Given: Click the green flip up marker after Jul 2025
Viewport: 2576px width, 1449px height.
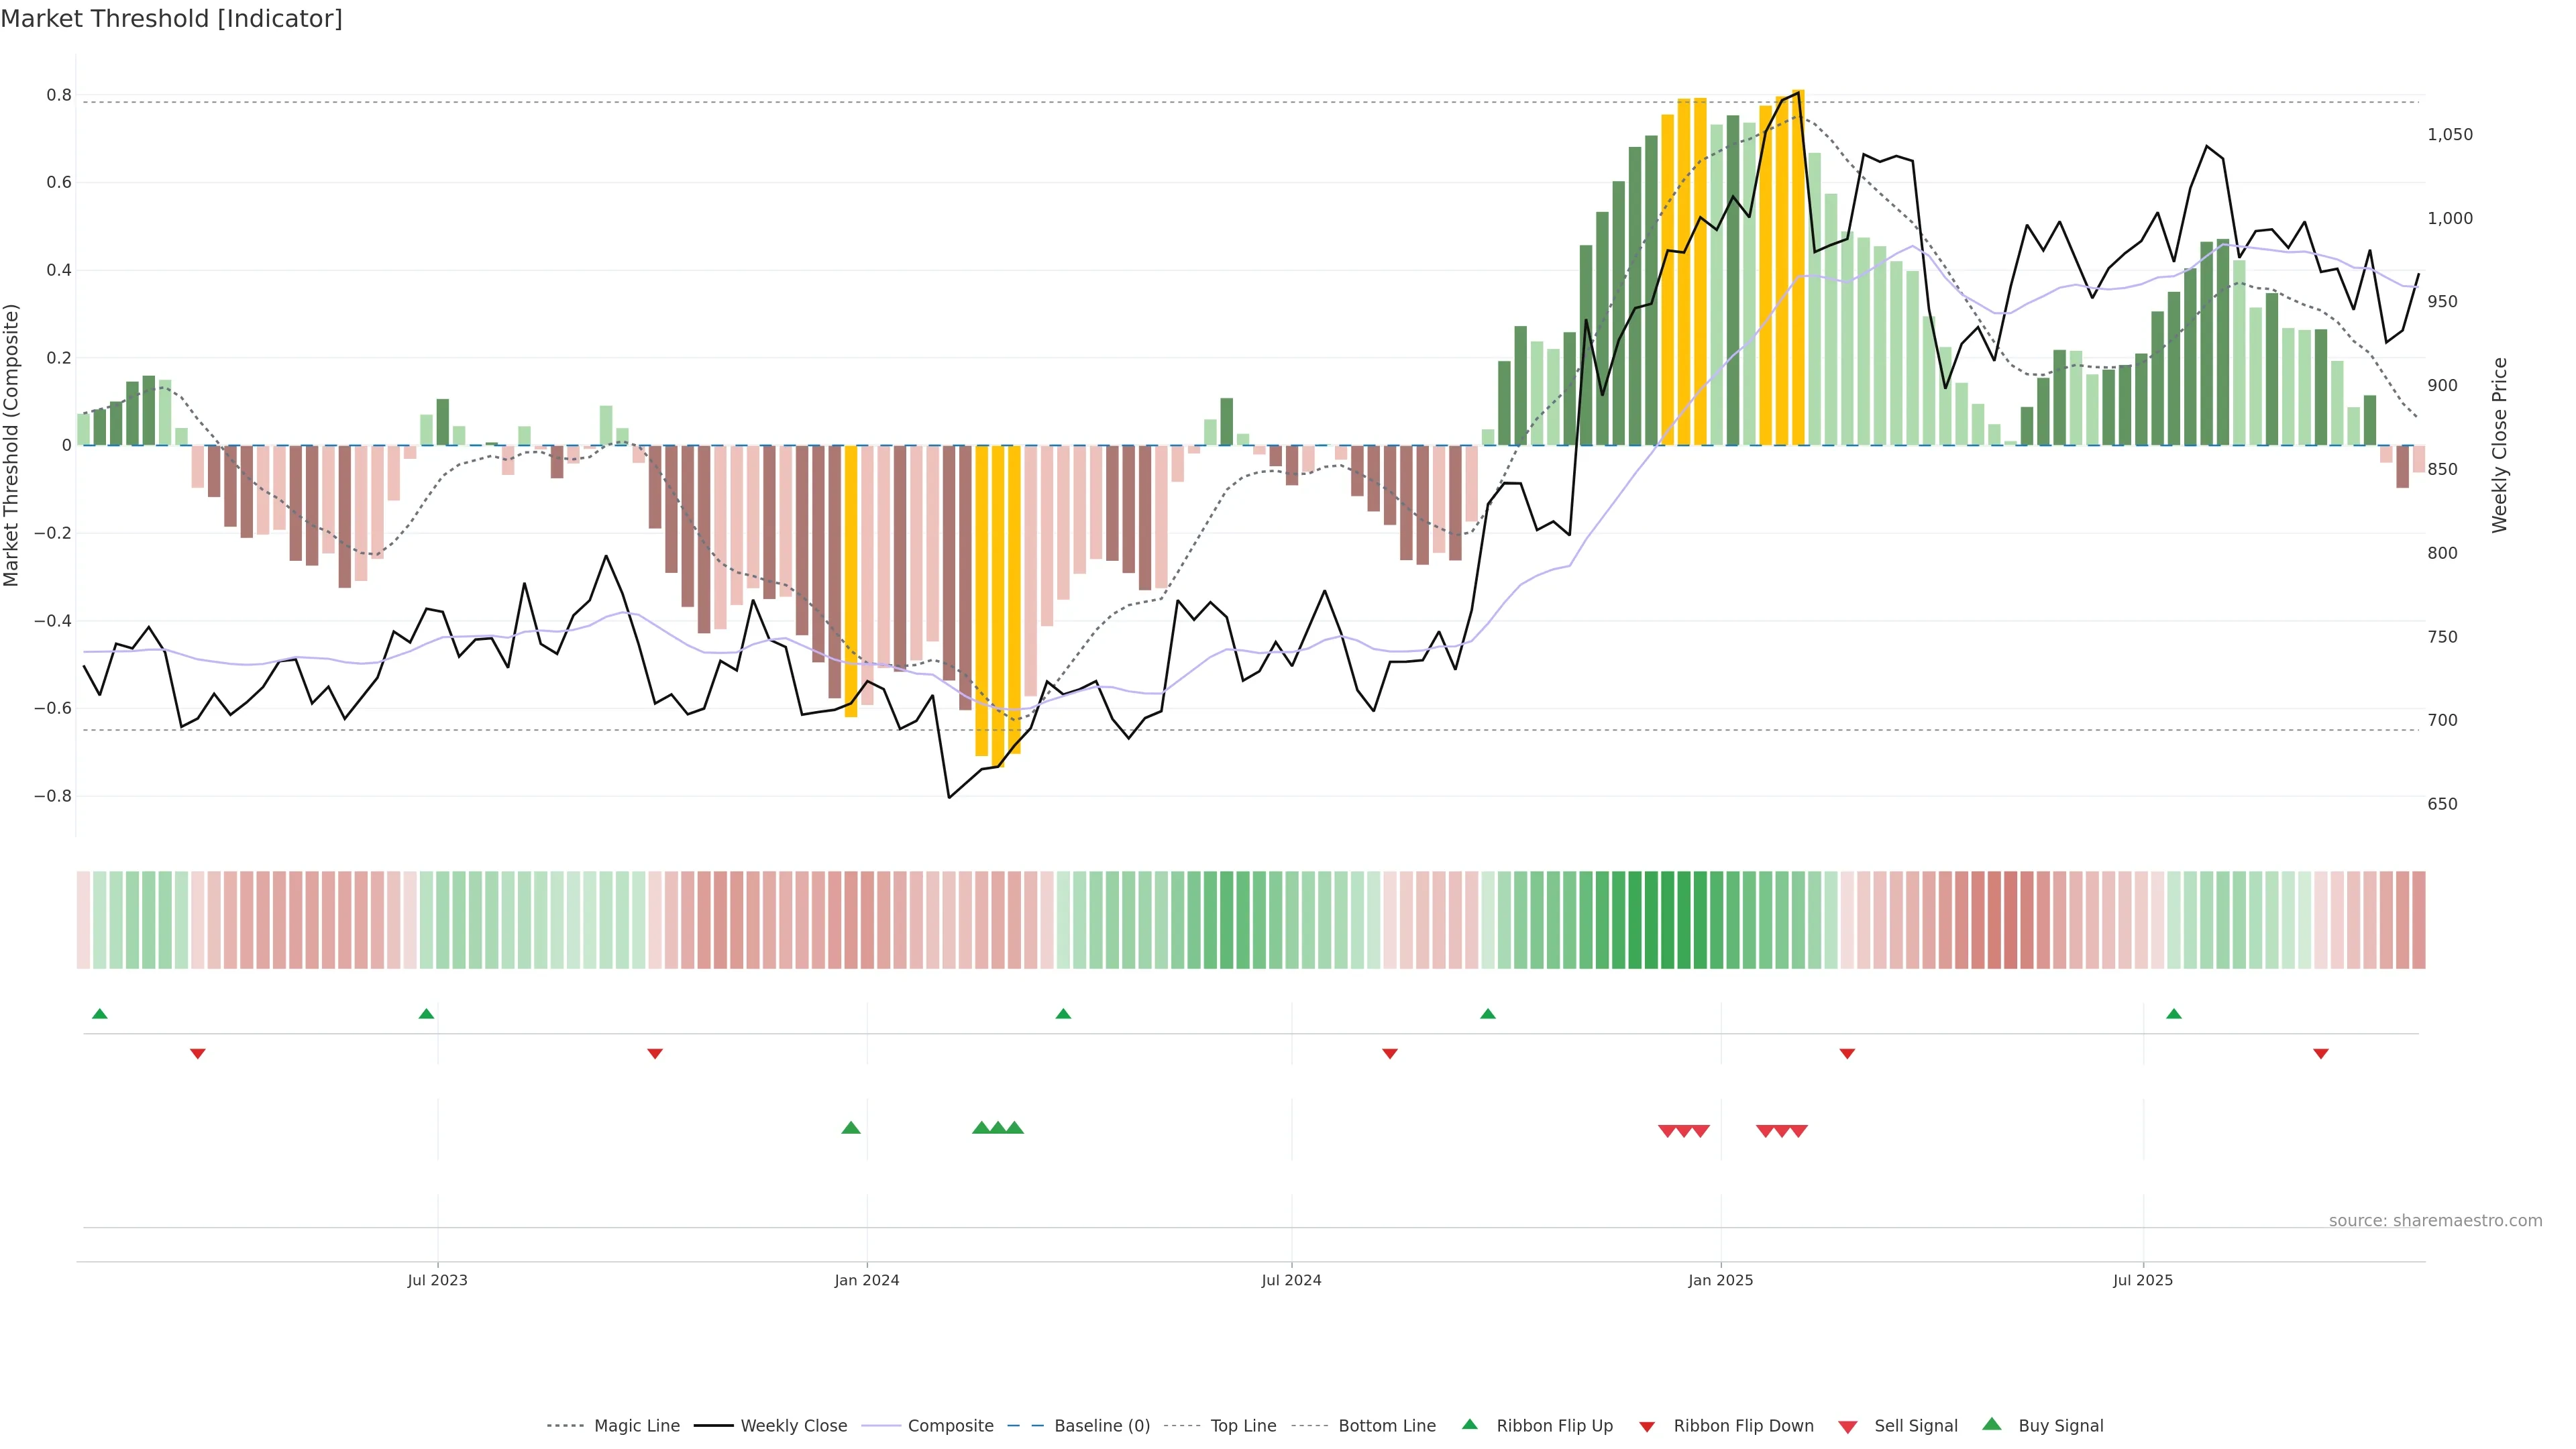Looking at the screenshot, I should pos(2174,1014).
